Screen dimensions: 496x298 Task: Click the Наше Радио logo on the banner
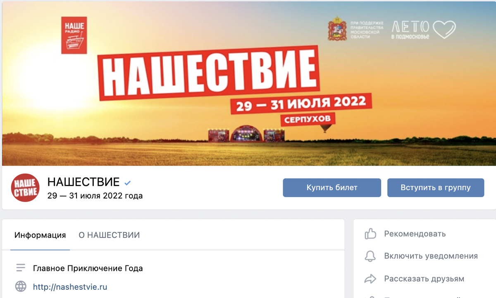(74, 35)
